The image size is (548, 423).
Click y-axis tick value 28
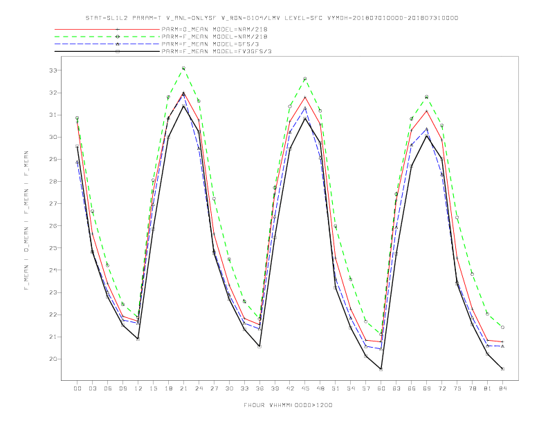[x=53, y=182]
